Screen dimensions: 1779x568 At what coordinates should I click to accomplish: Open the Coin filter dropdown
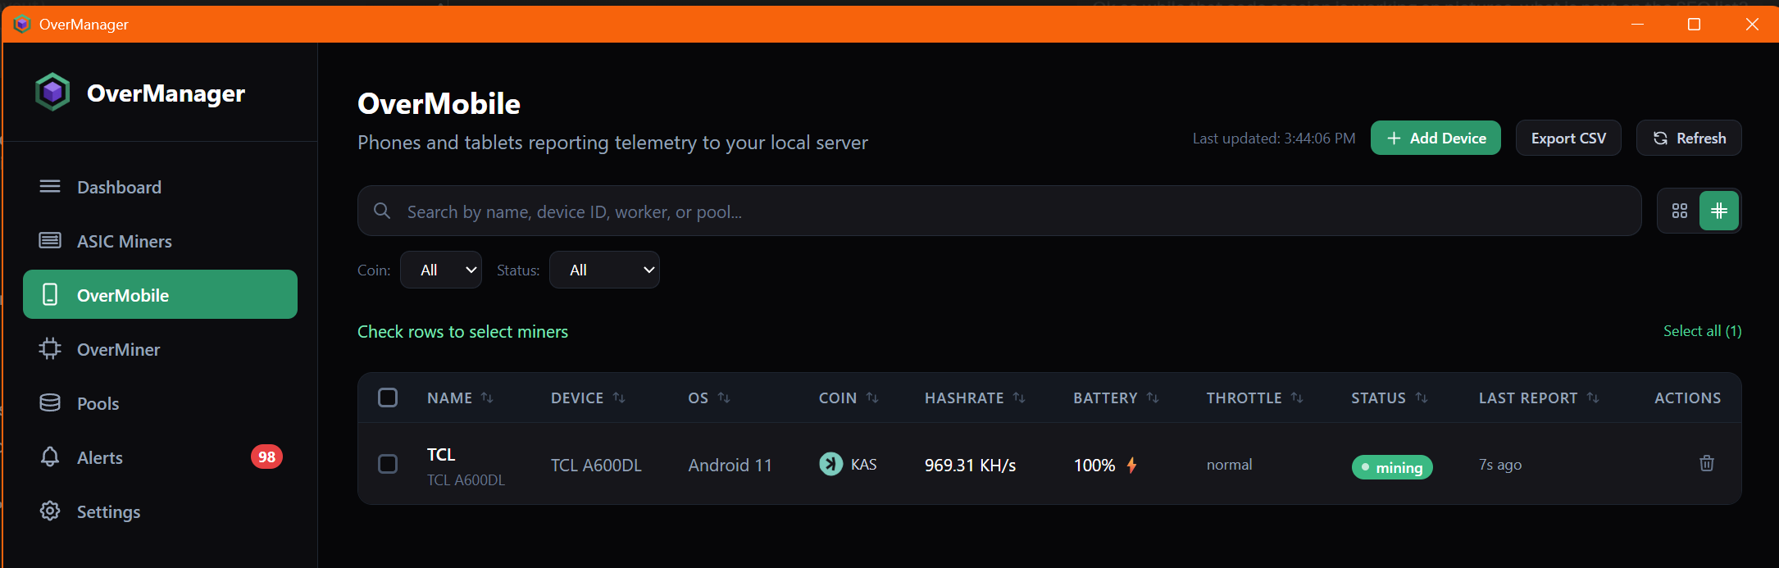pyautogui.click(x=441, y=270)
